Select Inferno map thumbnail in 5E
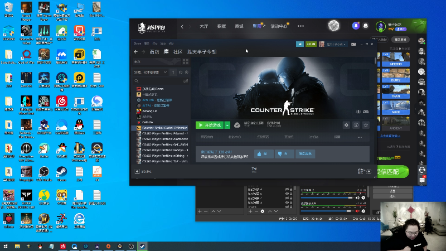The height and width of the screenshot is (251, 446). point(396,60)
